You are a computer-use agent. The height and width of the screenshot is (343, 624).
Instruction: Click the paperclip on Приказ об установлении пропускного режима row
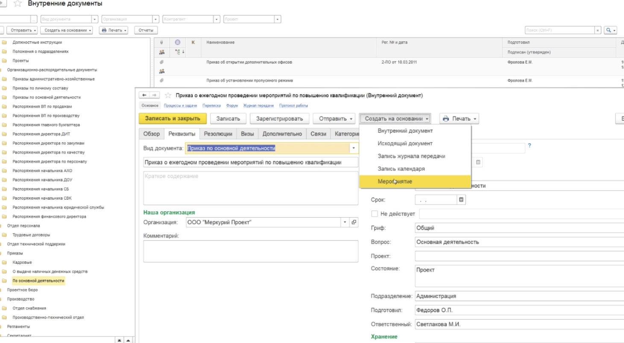(162, 80)
